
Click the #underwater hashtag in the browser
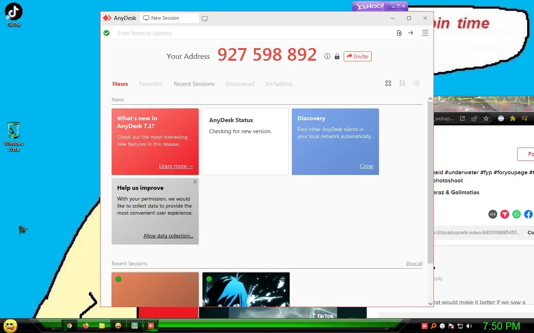pos(461,172)
